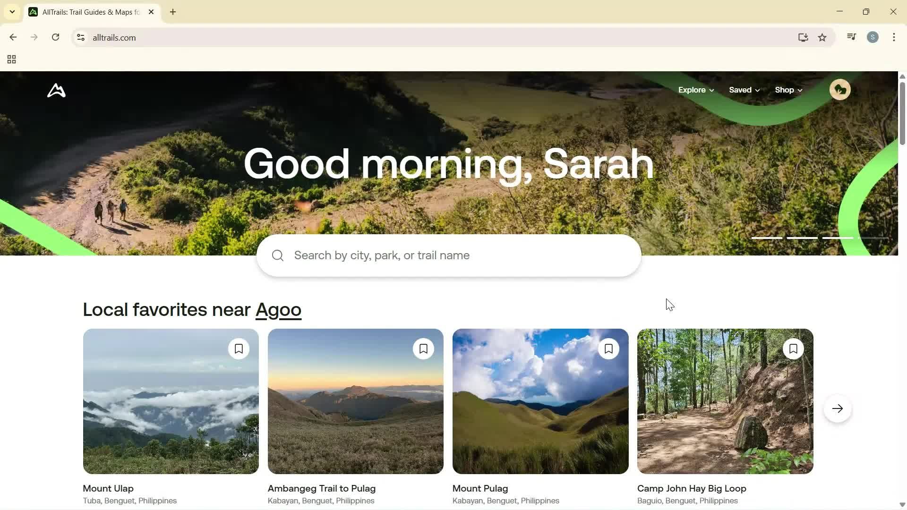
Task: Open Sarah's AllTrails profile avatar
Action: (840, 89)
